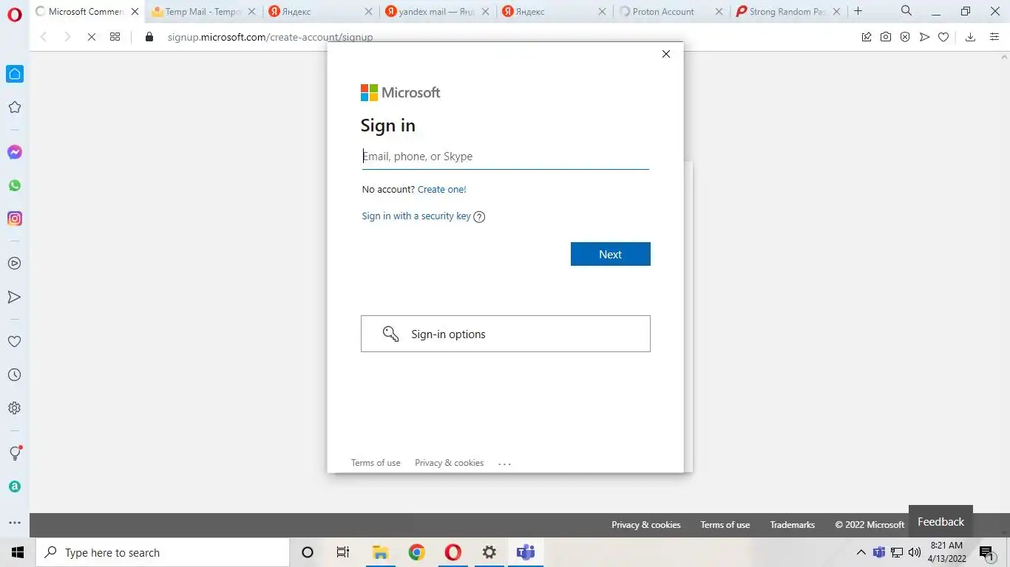The height and width of the screenshot is (567, 1010).
Task: Close the Temp Mail tab
Action: (x=251, y=12)
